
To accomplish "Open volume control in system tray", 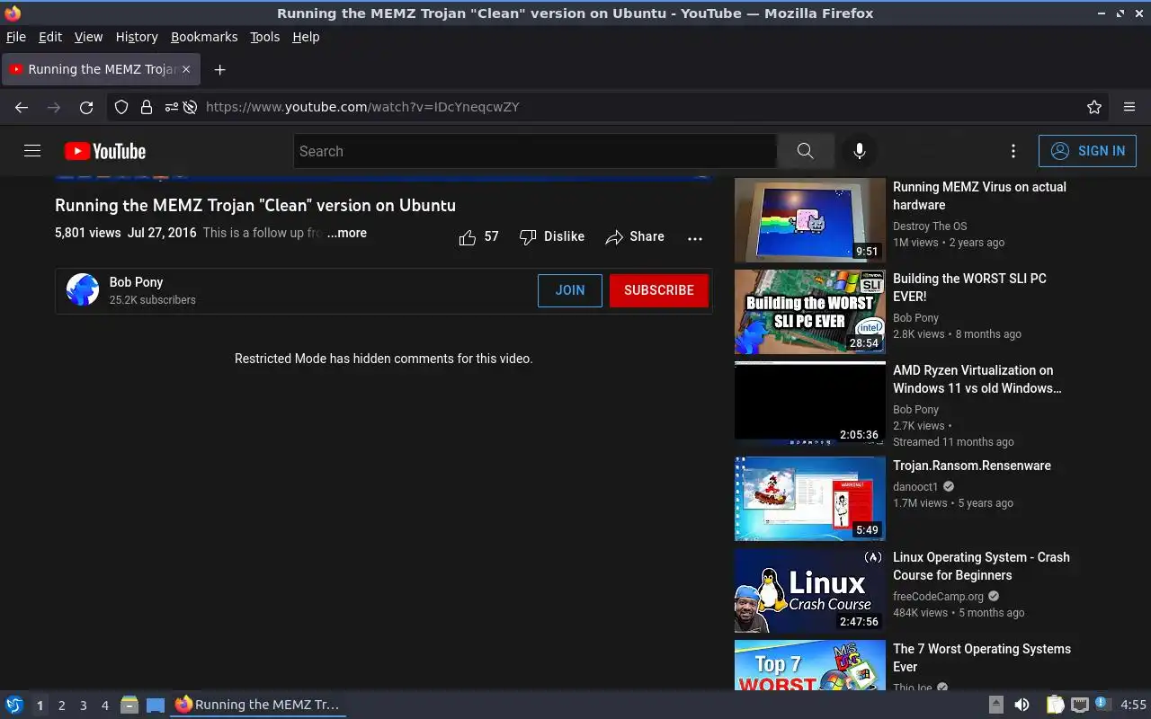I will tap(1022, 705).
